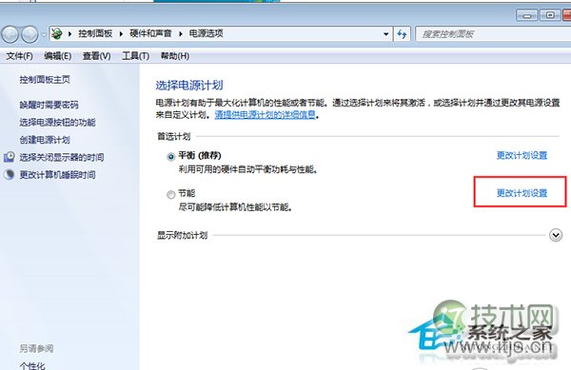Open 更改计算机睡眠时间 link
Image resolution: width=571 pixels, height=370 pixels.
tap(57, 175)
